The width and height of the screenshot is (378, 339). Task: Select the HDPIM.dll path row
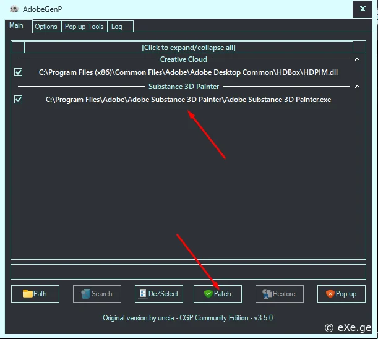[188, 72]
